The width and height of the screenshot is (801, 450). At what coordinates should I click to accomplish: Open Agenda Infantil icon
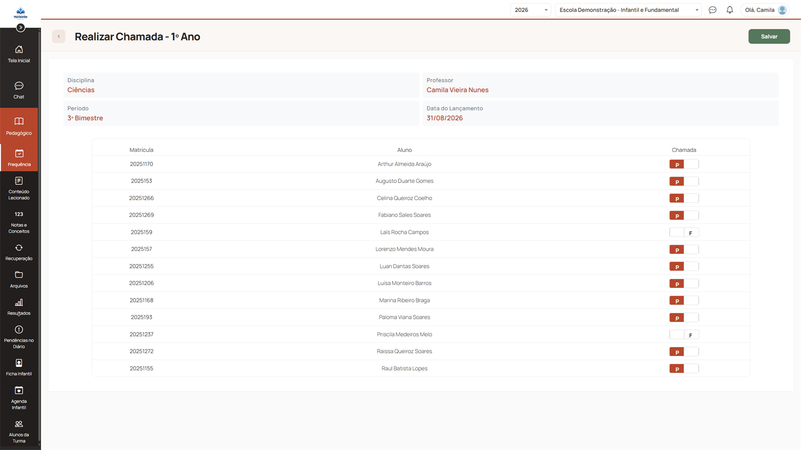coord(19,390)
